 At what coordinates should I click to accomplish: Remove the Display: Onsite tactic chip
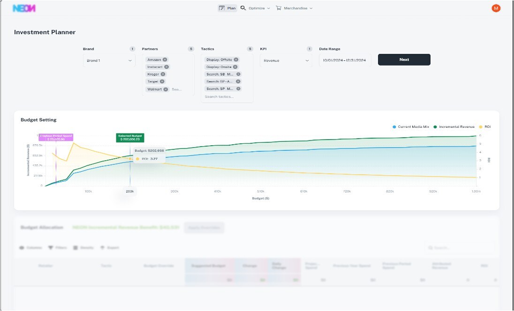coord(235,67)
